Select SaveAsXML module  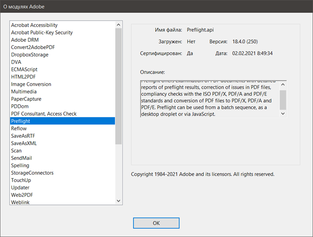63,143
